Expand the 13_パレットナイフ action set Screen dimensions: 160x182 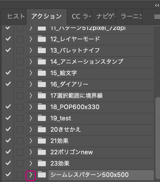click(x=31, y=50)
